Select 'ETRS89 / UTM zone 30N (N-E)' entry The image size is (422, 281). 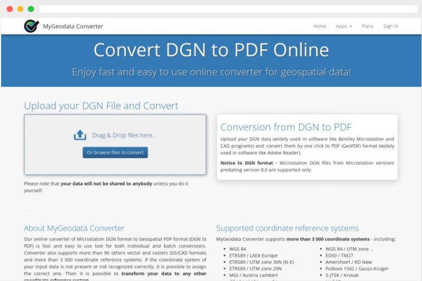[x=262, y=262]
